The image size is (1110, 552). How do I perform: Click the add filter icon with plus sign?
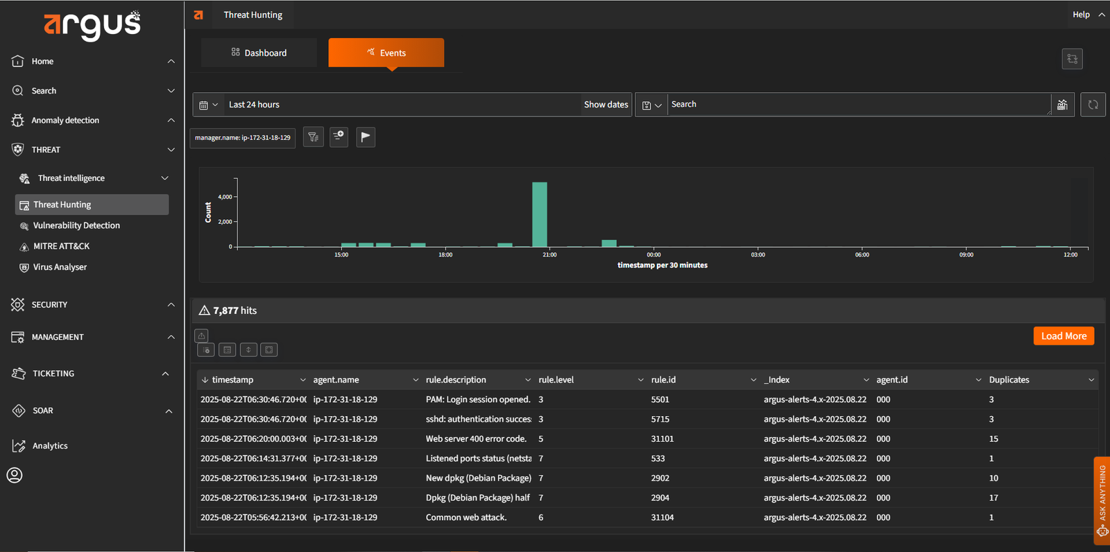tap(339, 137)
